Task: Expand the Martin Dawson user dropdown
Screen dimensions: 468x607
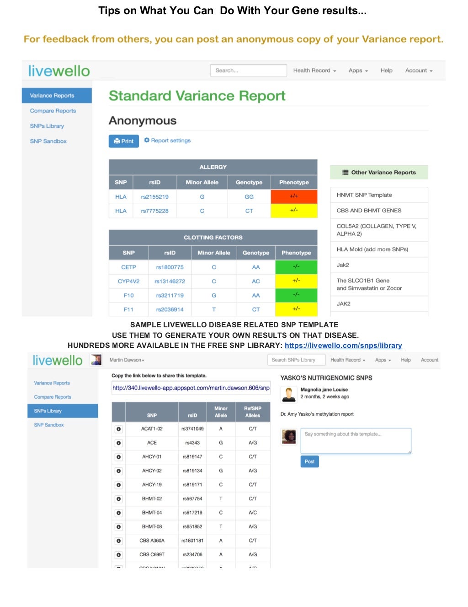Action: [x=127, y=360]
